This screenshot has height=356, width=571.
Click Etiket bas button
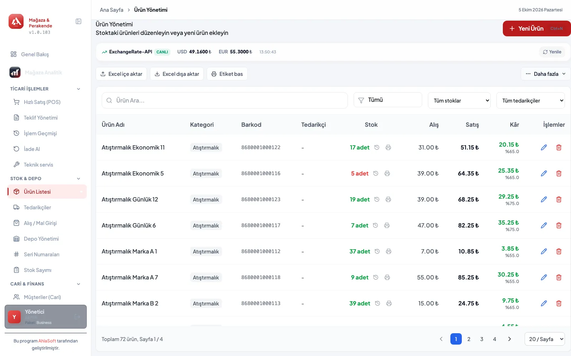click(227, 74)
